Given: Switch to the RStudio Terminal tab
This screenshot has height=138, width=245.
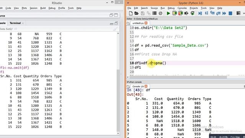Looking at the screenshot, I should tap(15, 23).
